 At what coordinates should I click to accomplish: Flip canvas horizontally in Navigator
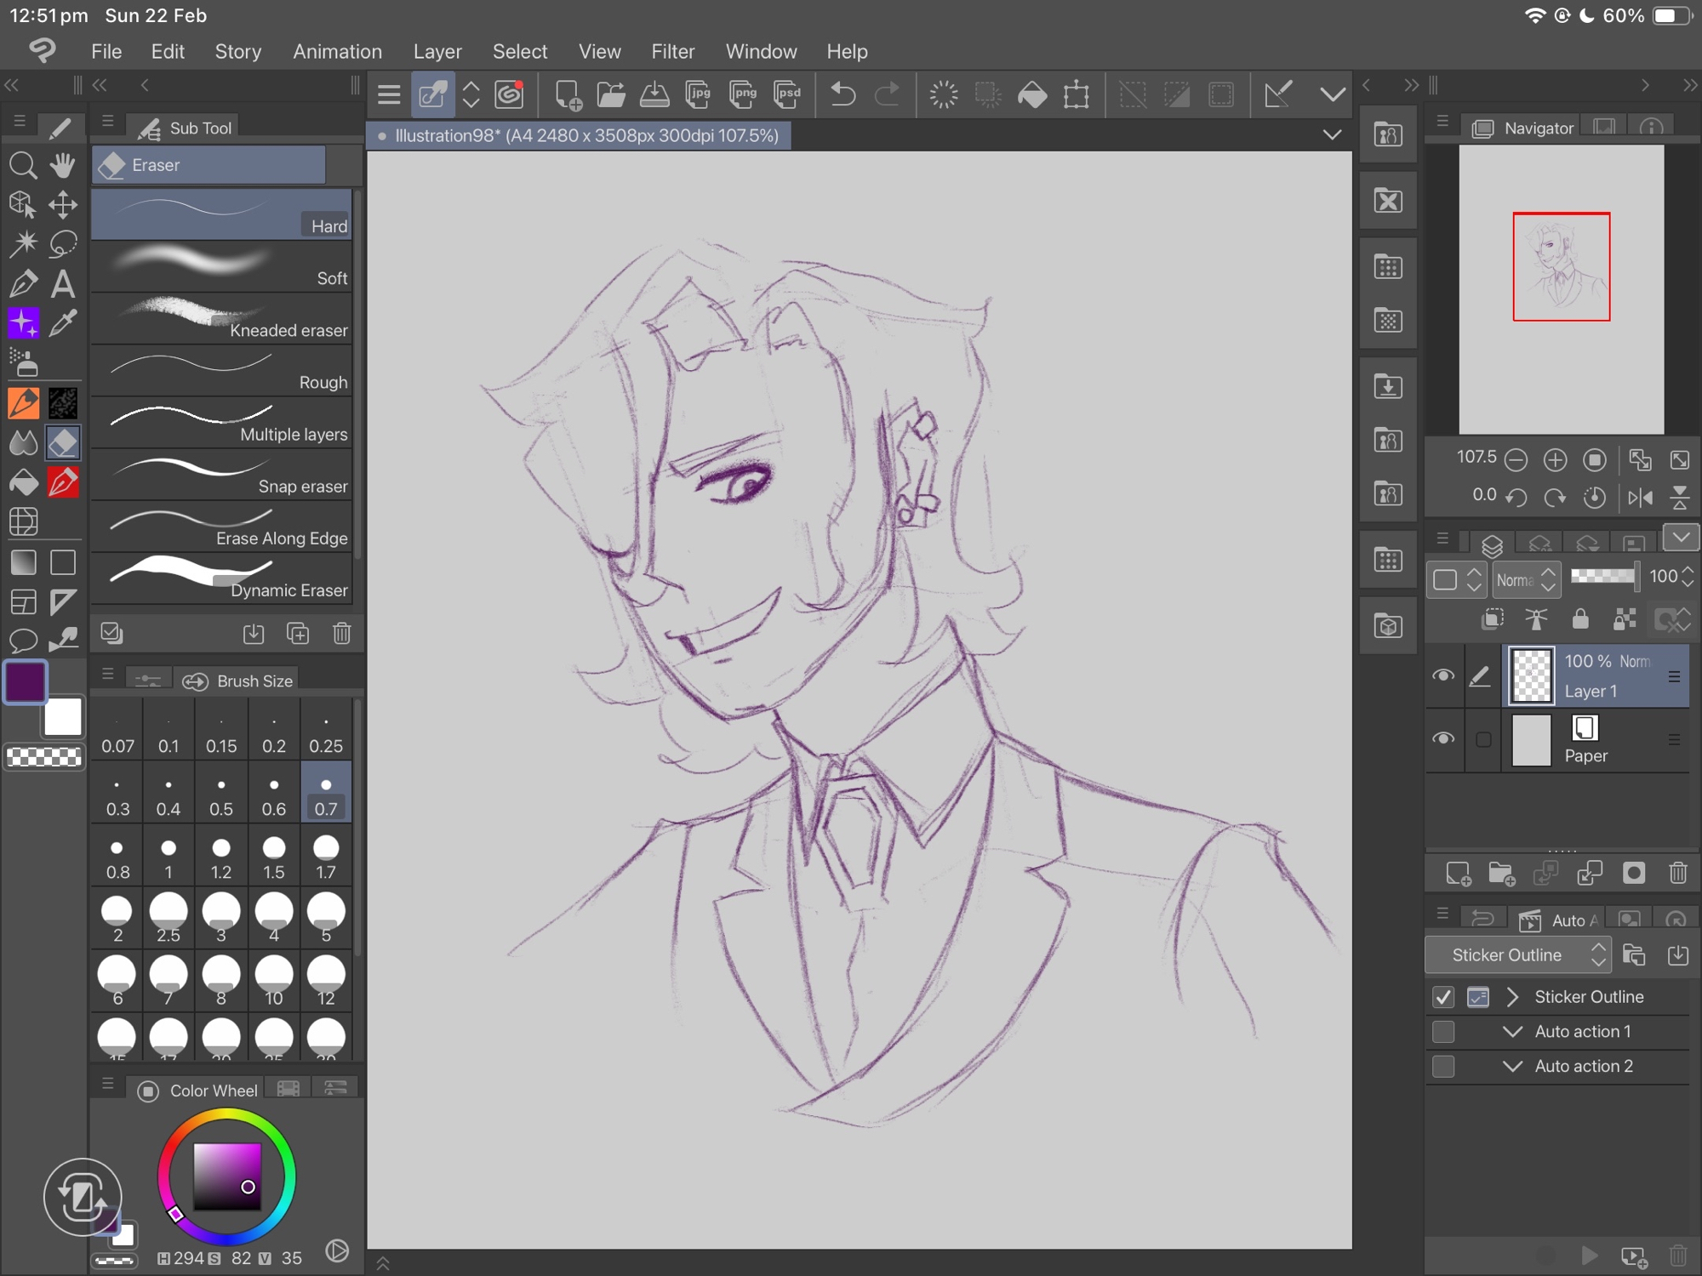pyautogui.click(x=1640, y=497)
